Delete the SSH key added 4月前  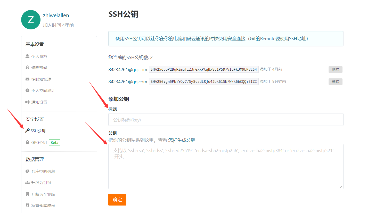(x=335, y=69)
